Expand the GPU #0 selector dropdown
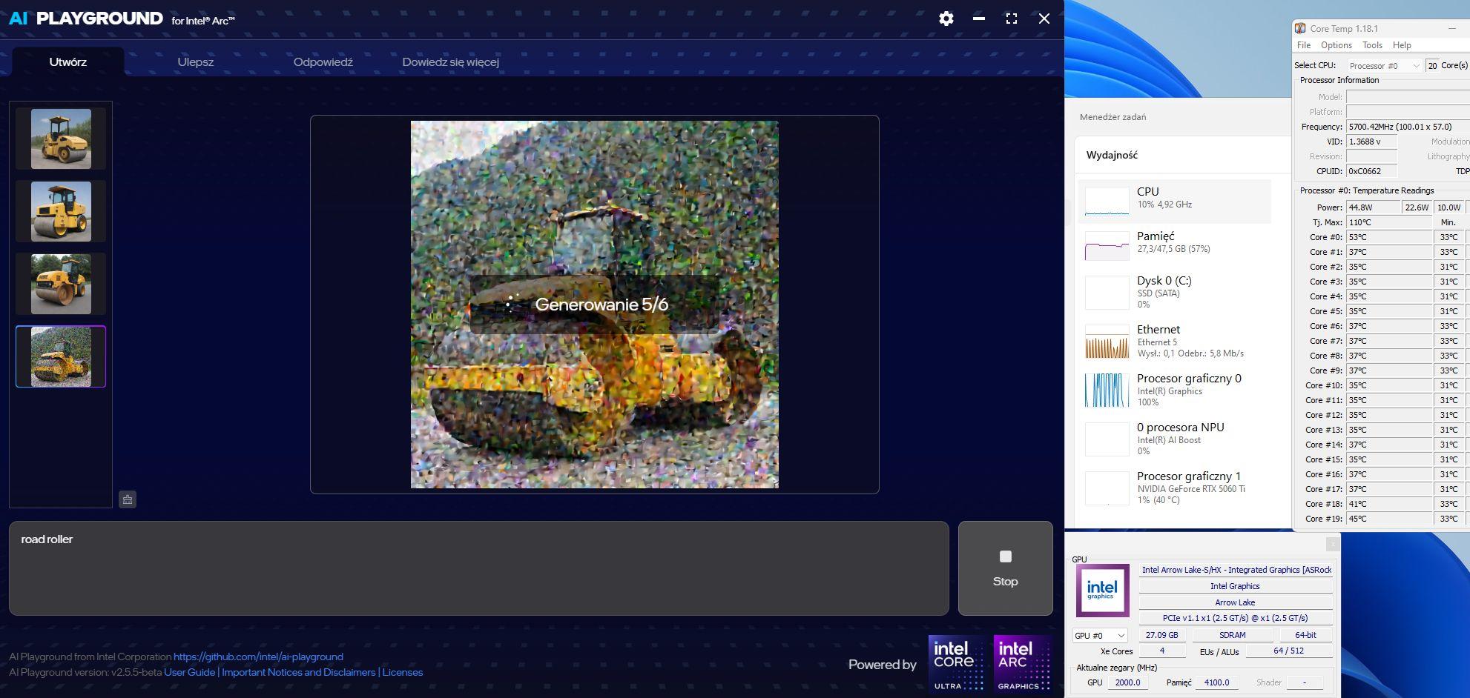The height and width of the screenshot is (698, 1470). 1100,636
